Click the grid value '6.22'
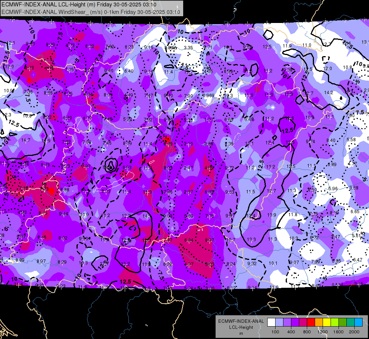Viewport: 369px width, 339px height. pos(168,264)
